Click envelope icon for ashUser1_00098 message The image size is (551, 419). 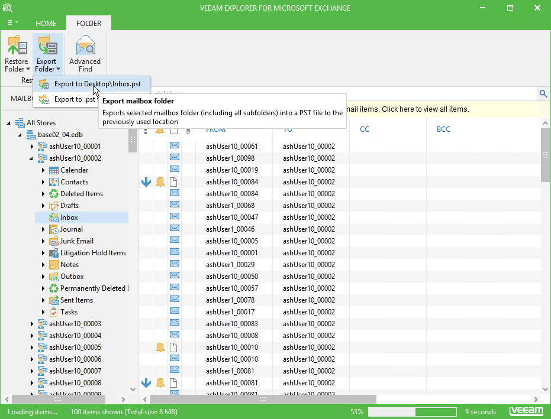coord(175,157)
